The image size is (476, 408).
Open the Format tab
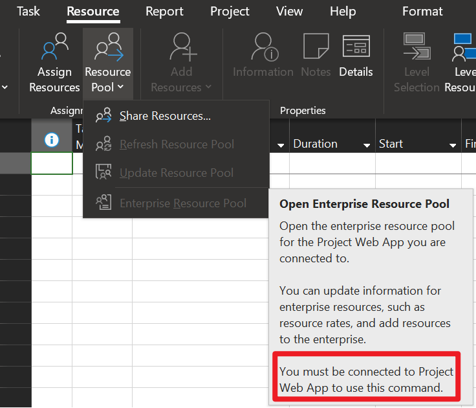(x=422, y=11)
